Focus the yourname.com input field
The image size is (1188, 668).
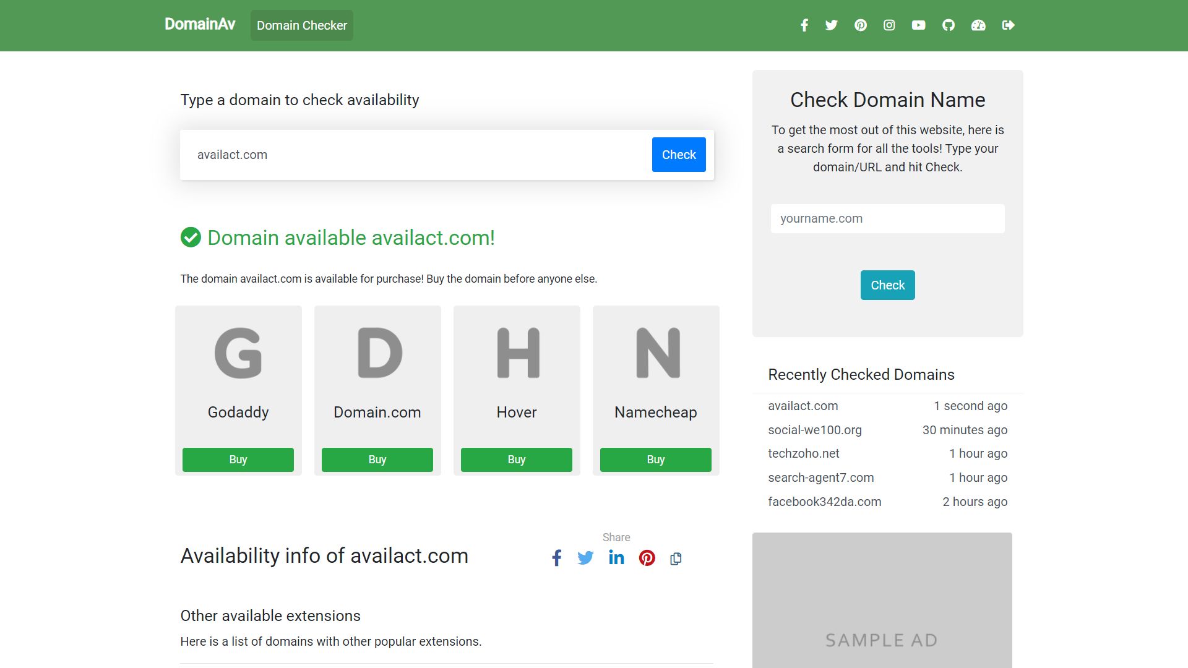click(x=887, y=218)
